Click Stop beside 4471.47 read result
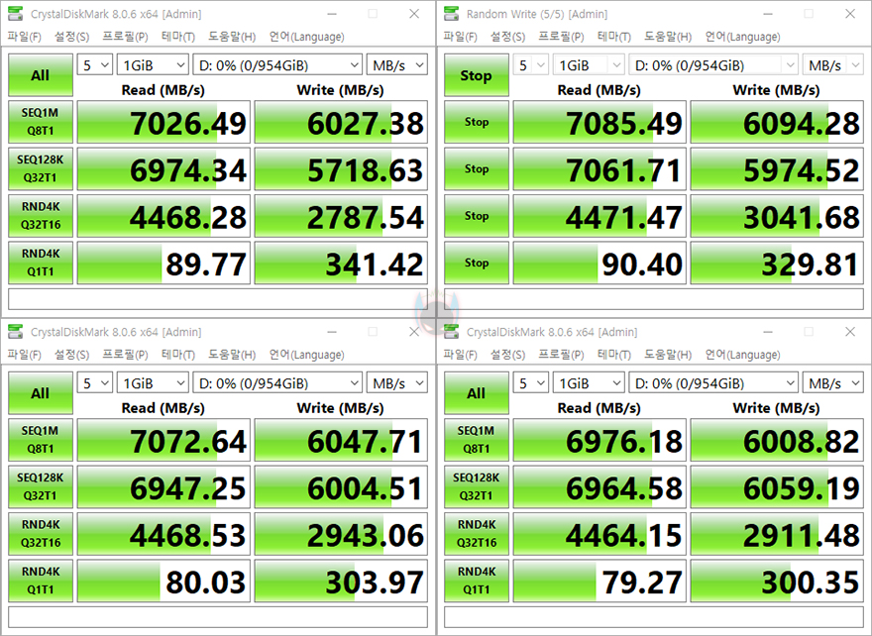 click(x=476, y=216)
